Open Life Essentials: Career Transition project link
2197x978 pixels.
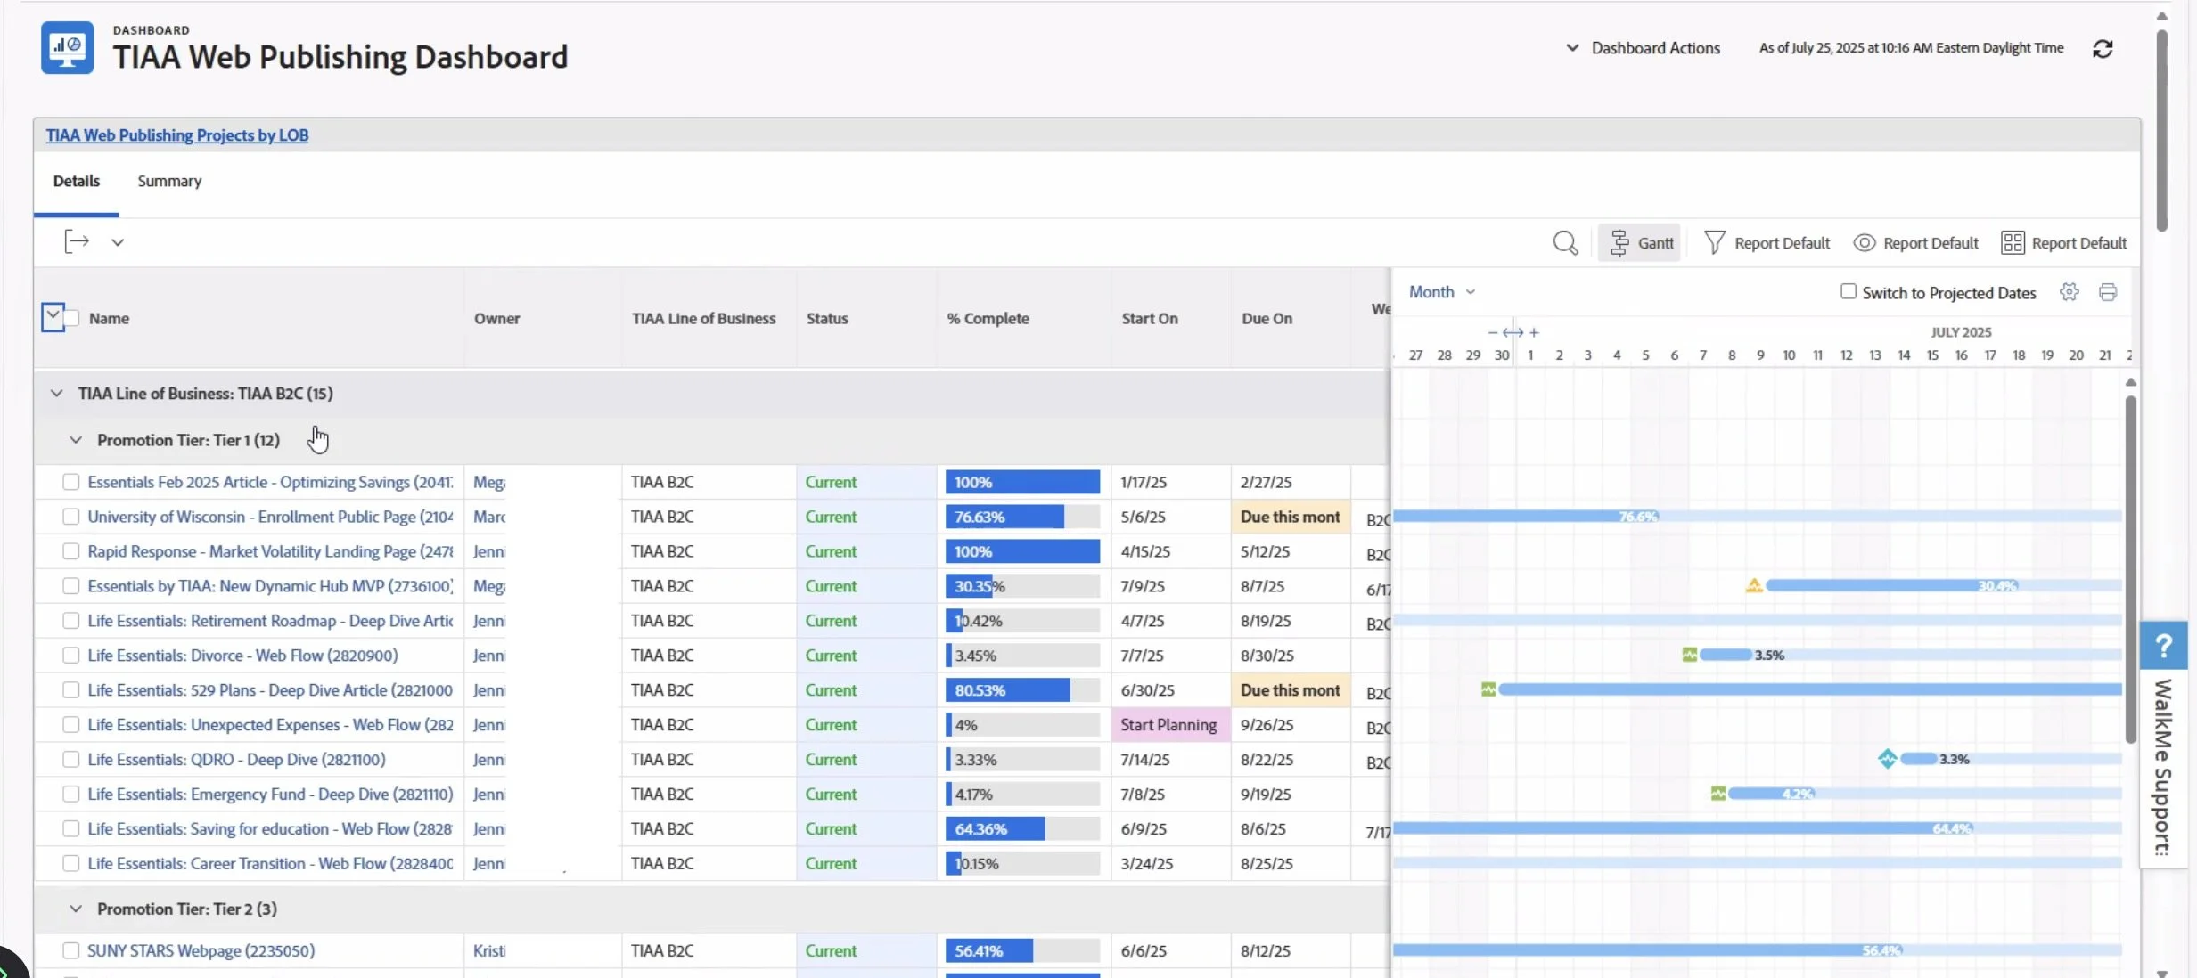[270, 864]
